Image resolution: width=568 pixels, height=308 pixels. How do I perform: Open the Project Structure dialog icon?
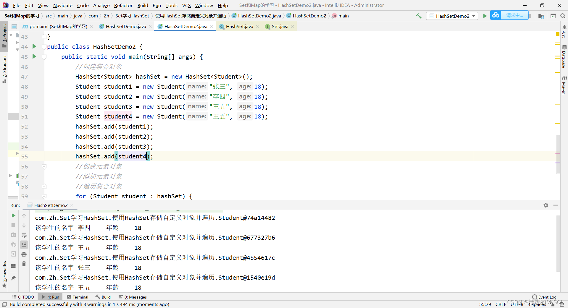click(x=541, y=16)
